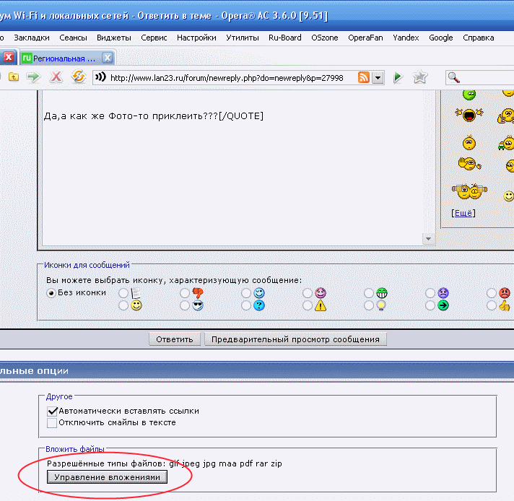The width and height of the screenshot is (514, 501).
Task: Open the Yandex menu
Action: click(x=406, y=38)
